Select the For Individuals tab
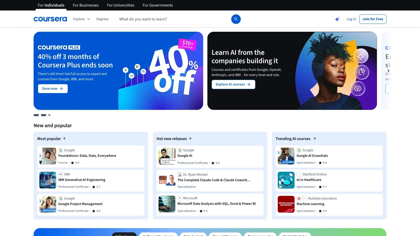 click(51, 5)
